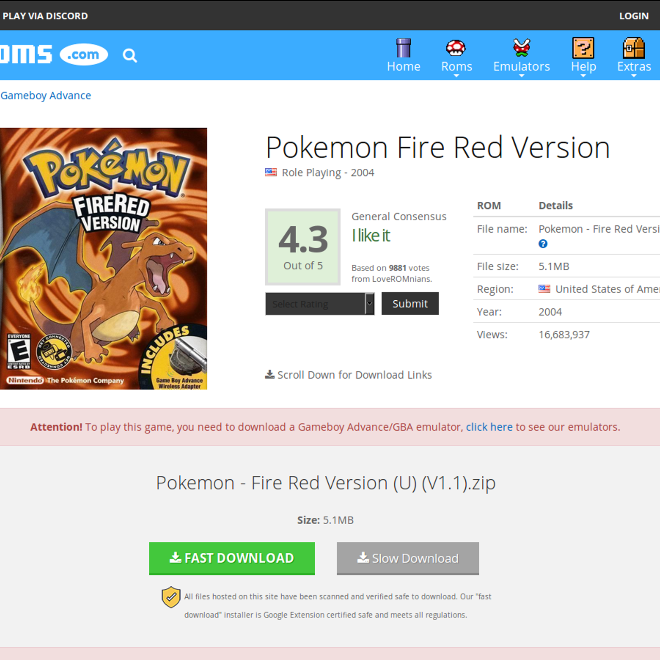Click the FAST DOWNLOAD button
The height and width of the screenshot is (660, 660).
pos(232,558)
